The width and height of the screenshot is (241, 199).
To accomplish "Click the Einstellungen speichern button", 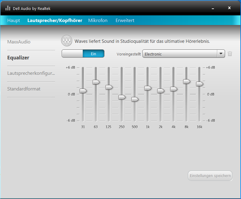I will click(x=210, y=175).
